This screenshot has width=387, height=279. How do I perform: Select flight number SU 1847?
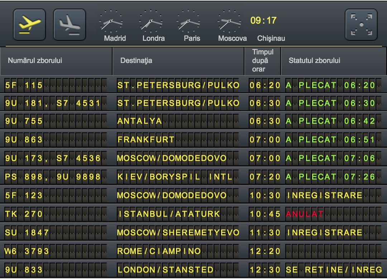pyautogui.click(x=27, y=232)
